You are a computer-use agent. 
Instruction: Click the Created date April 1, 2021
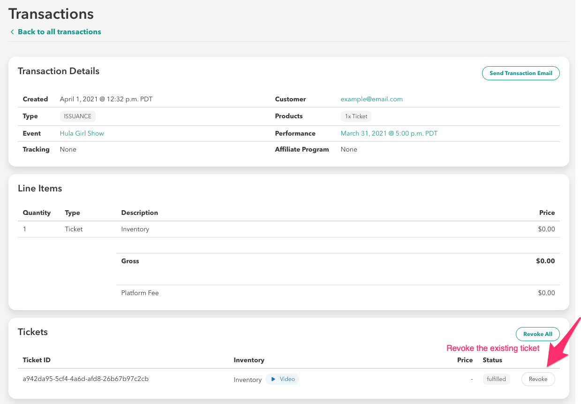pos(106,99)
